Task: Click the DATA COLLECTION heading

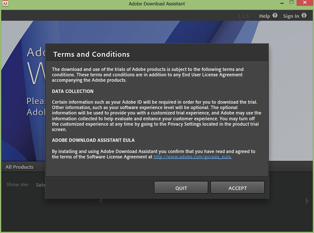Action: (73, 91)
